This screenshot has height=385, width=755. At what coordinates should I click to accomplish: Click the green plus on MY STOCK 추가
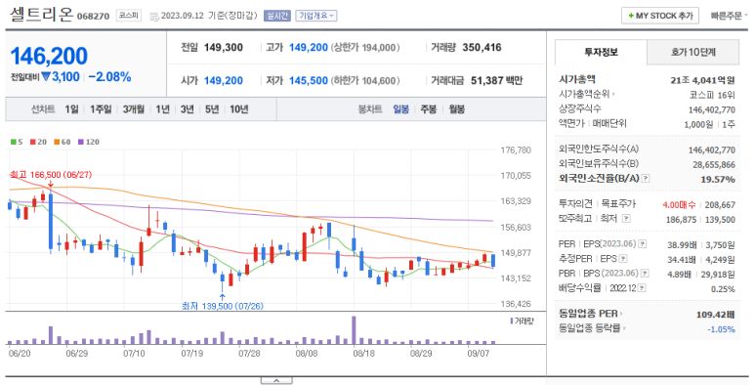(631, 16)
